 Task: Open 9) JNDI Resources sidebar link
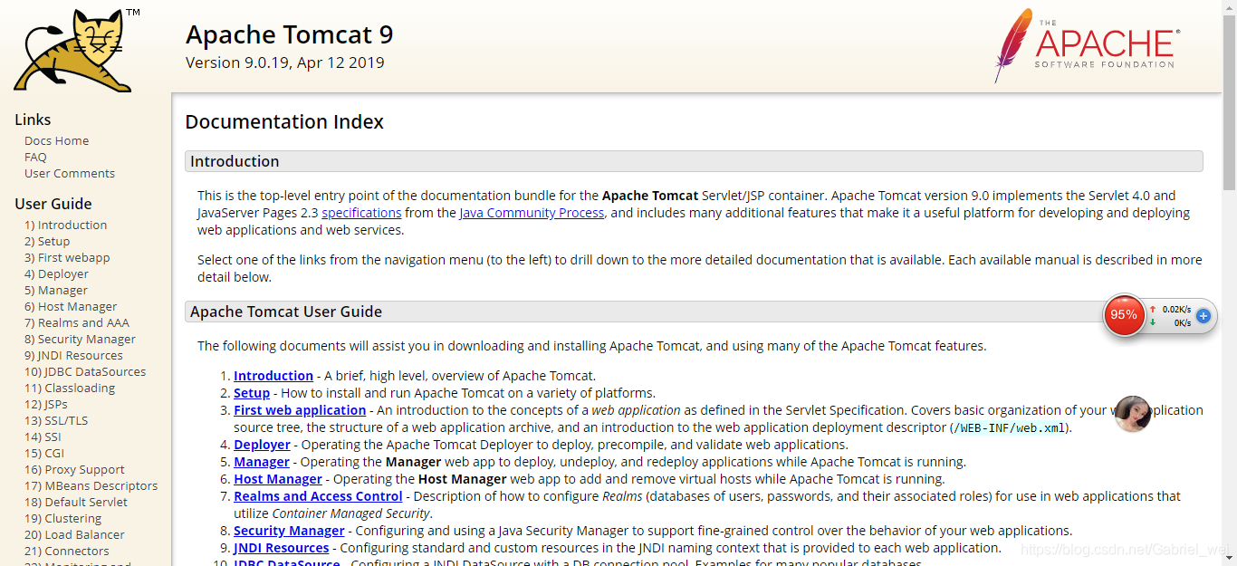coord(73,355)
